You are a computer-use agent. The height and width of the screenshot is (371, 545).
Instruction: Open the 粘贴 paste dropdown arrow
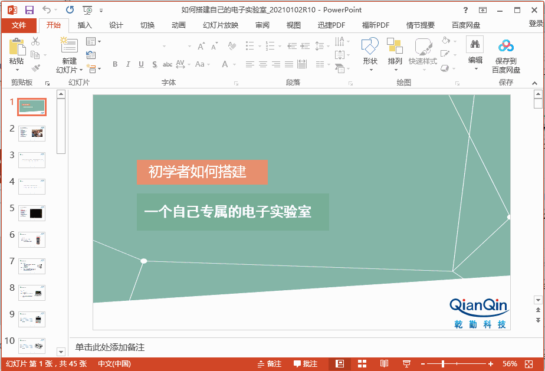pos(17,70)
